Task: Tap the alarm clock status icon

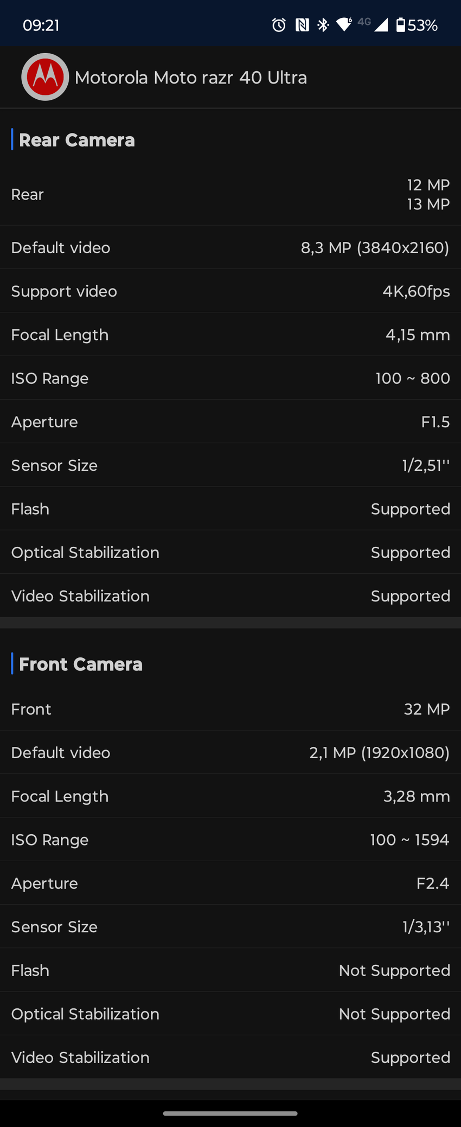Action: tap(279, 25)
